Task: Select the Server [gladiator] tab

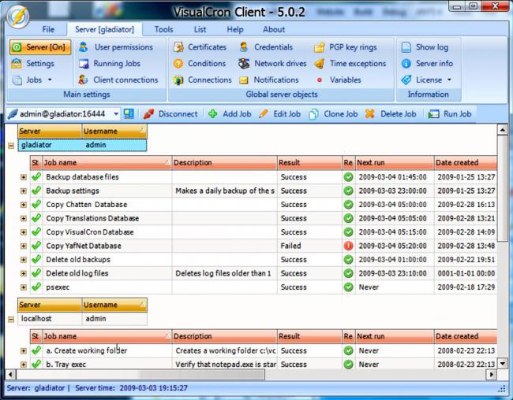Action: click(104, 29)
